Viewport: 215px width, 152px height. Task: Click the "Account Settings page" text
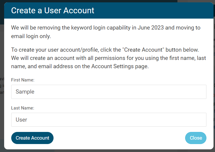tap(120, 66)
